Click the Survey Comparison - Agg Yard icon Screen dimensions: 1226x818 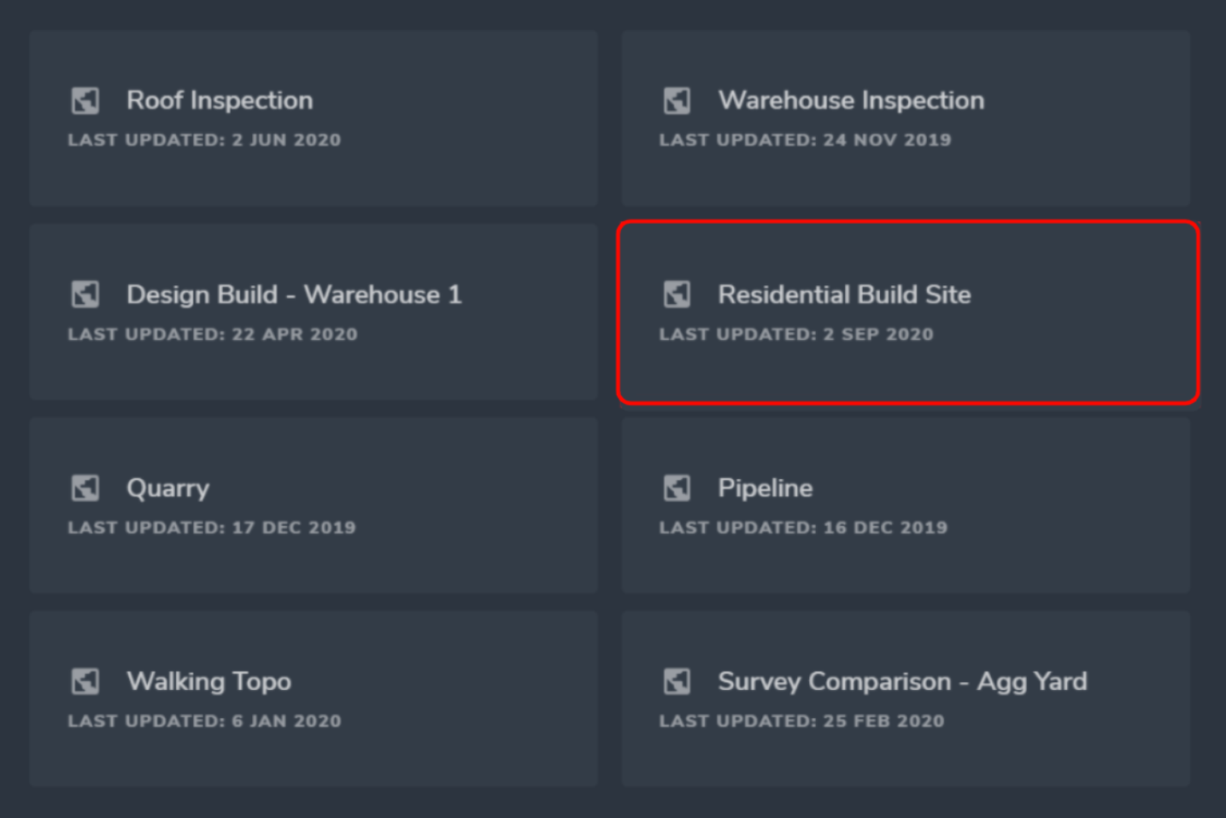point(677,681)
